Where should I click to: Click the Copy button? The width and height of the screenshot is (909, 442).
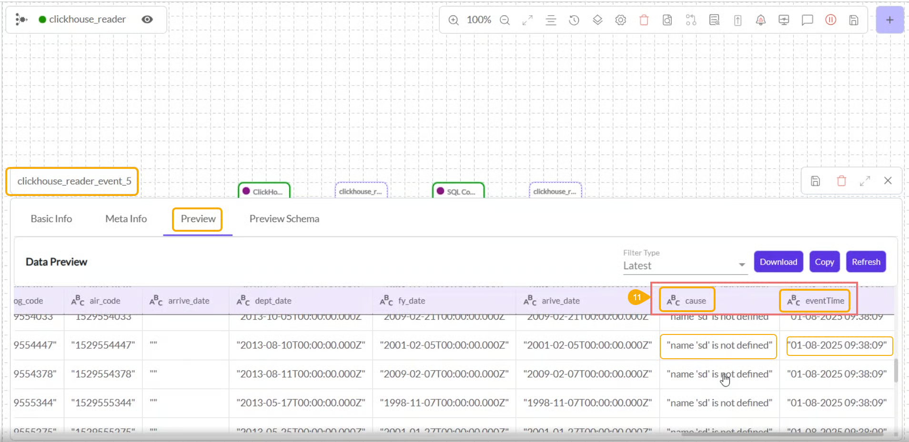[824, 262]
